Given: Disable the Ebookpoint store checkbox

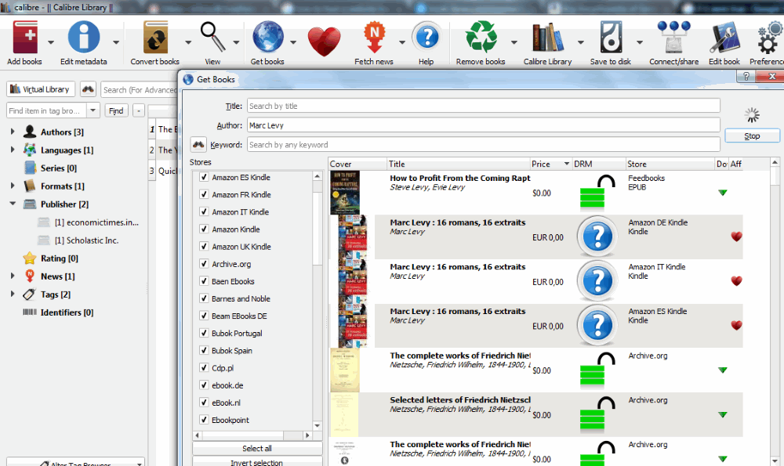Looking at the screenshot, I should point(204,420).
